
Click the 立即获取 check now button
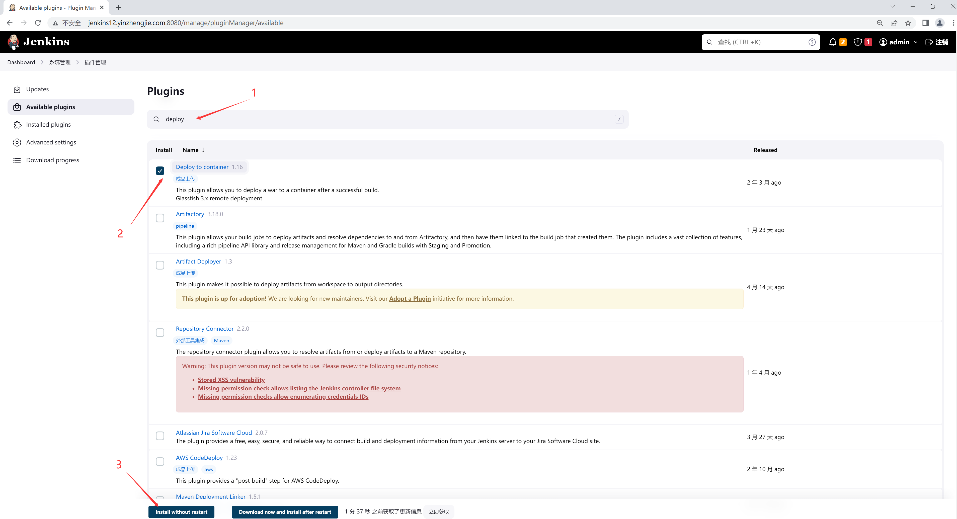click(x=438, y=511)
